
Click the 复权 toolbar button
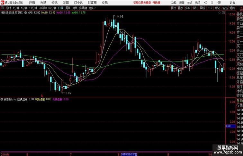(x=174, y=8)
